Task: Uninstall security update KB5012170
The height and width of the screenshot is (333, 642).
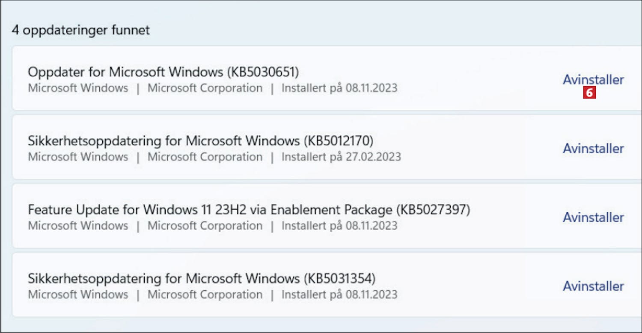Action: pyautogui.click(x=593, y=148)
